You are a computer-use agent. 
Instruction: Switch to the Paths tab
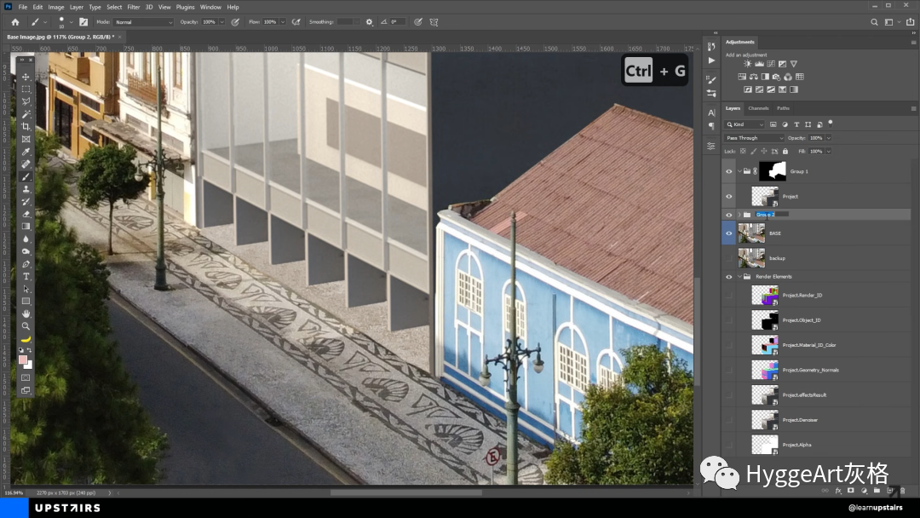pos(784,108)
